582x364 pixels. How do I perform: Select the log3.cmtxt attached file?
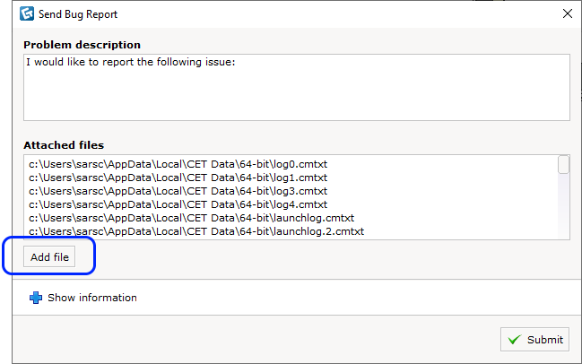coord(178,191)
